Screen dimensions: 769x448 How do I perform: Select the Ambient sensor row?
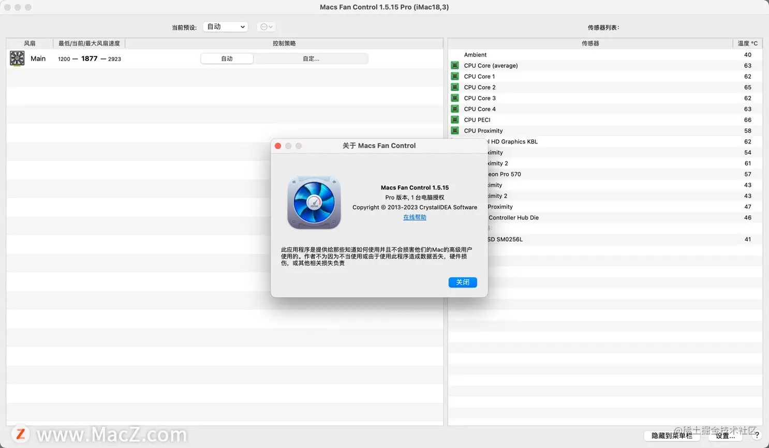[x=605, y=55]
